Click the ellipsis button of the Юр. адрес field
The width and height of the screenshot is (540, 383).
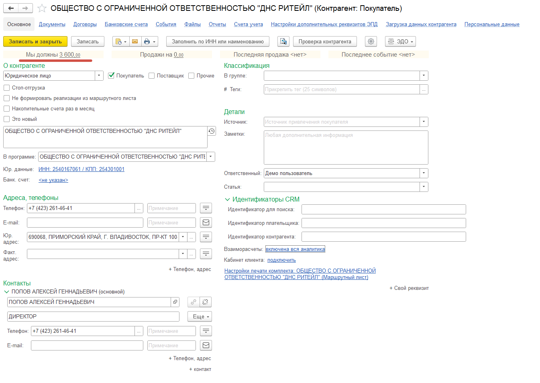point(192,237)
